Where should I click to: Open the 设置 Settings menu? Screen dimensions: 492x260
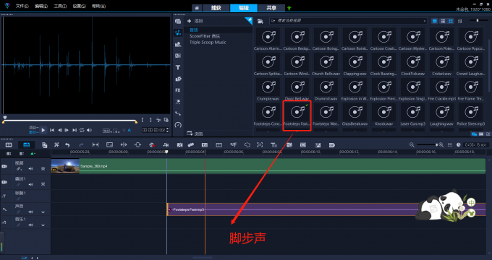coord(80,6)
